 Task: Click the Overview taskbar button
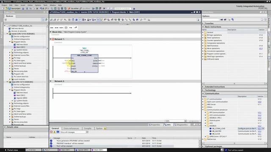click(33, 150)
